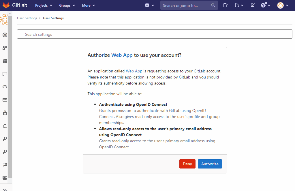Open the More dropdown menu
Viewport: 295px width, 191px height.
89,5
